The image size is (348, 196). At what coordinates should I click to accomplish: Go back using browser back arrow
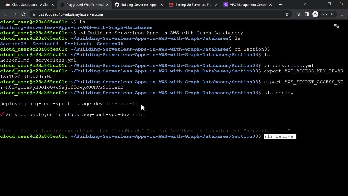click(6, 14)
